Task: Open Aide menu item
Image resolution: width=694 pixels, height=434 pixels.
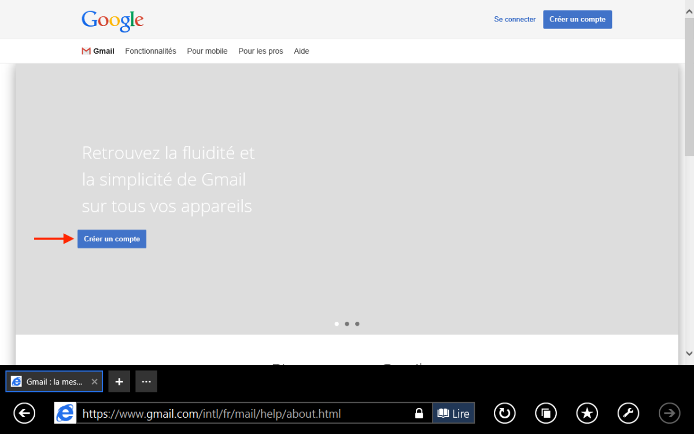Action: pos(301,51)
